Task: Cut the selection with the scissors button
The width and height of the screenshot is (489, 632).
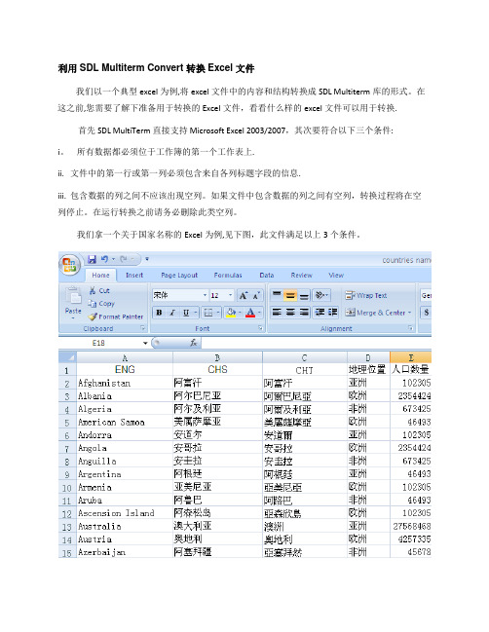Action: 99,290
